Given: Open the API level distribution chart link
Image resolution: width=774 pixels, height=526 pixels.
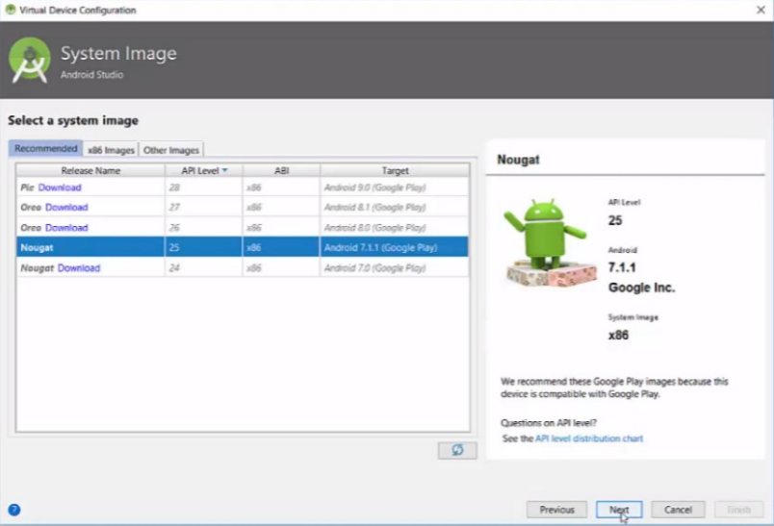Looking at the screenshot, I should [x=589, y=438].
